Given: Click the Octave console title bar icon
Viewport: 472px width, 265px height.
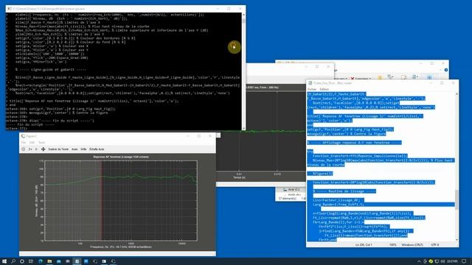Looking at the screenshot, I should tap(10, 9).
